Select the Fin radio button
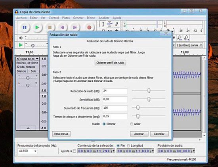The width and height of the screenshot is (218, 167). tap(118, 146)
